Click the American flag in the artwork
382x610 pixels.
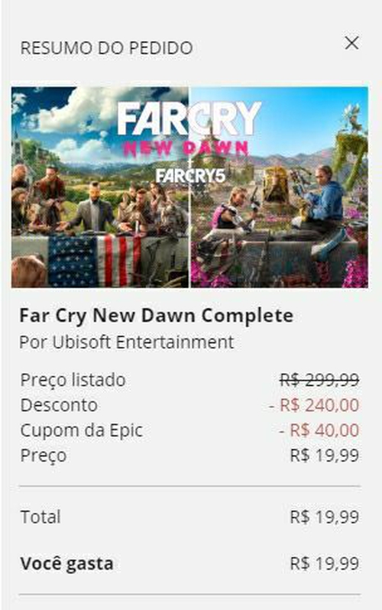point(95,261)
